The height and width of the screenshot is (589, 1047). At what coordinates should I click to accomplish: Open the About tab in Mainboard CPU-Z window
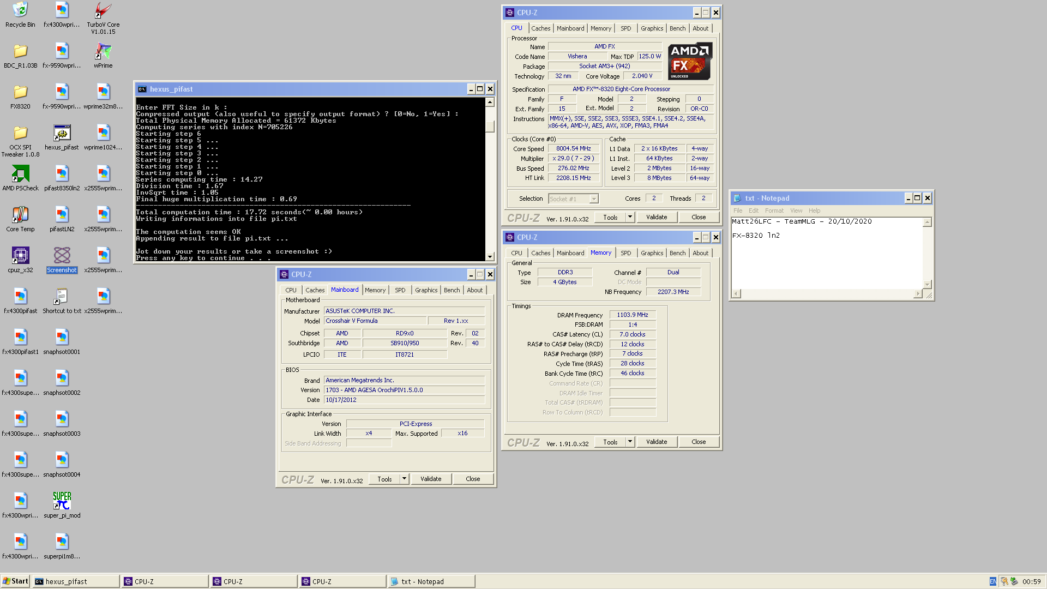pos(474,290)
